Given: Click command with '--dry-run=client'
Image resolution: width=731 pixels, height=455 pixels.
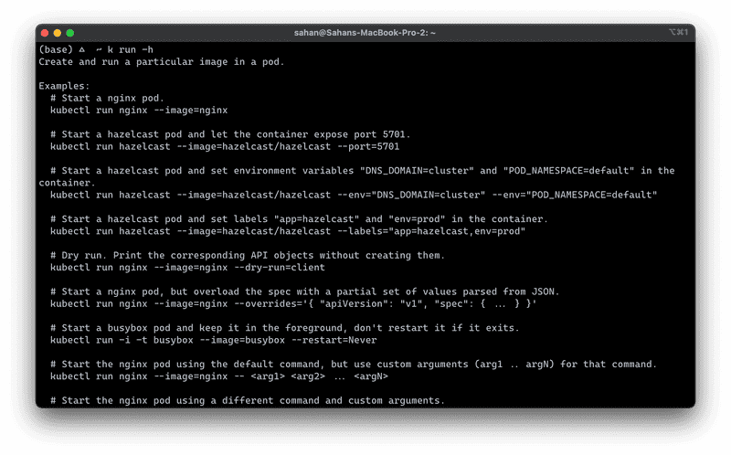Looking at the screenshot, I should pos(187,268).
